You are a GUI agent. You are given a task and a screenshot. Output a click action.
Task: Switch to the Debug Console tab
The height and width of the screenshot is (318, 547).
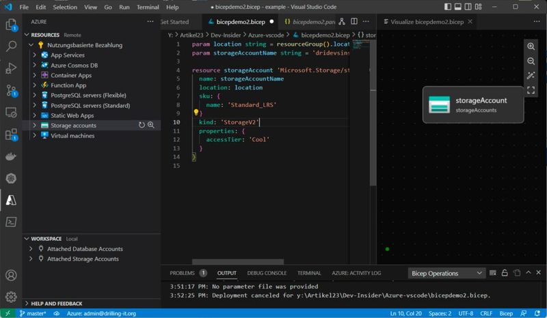265,273
